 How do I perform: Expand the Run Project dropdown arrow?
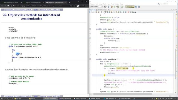point(116,7)
